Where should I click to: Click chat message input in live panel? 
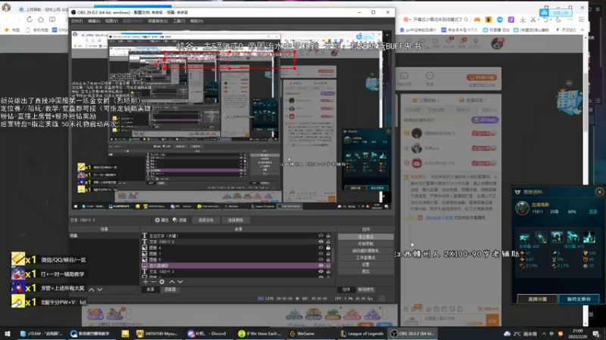point(452,319)
